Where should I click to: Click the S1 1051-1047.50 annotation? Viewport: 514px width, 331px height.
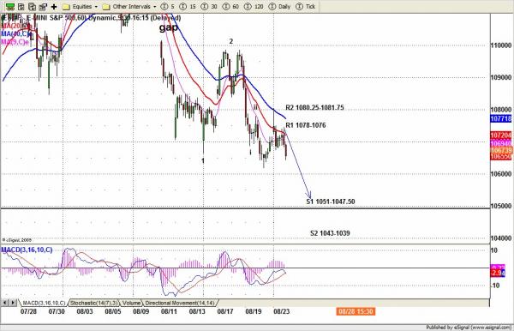tap(331, 202)
